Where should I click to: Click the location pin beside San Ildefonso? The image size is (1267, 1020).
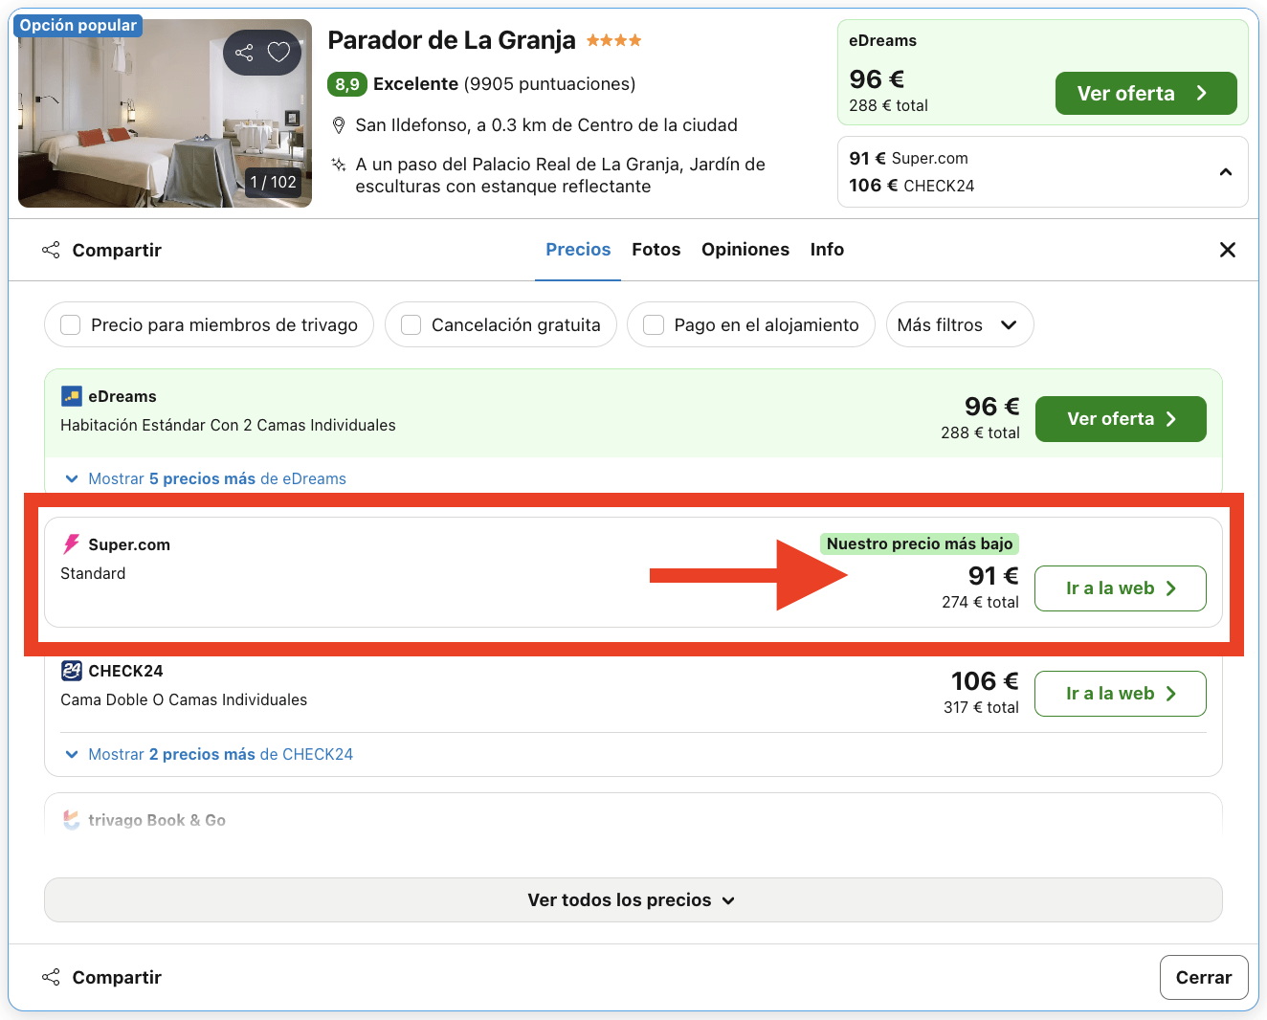click(339, 124)
